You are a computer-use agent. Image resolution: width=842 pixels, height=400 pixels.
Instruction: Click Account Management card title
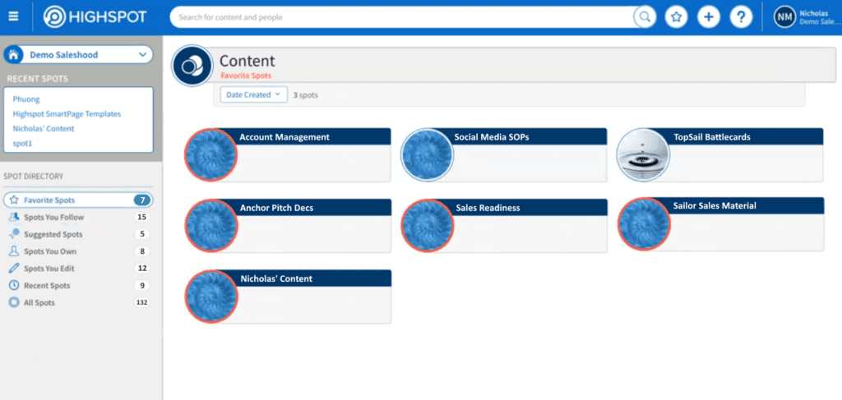284,136
